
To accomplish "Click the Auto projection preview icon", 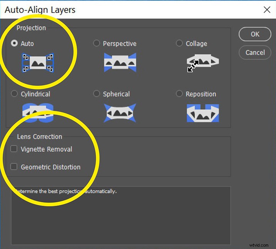I will click(38, 63).
